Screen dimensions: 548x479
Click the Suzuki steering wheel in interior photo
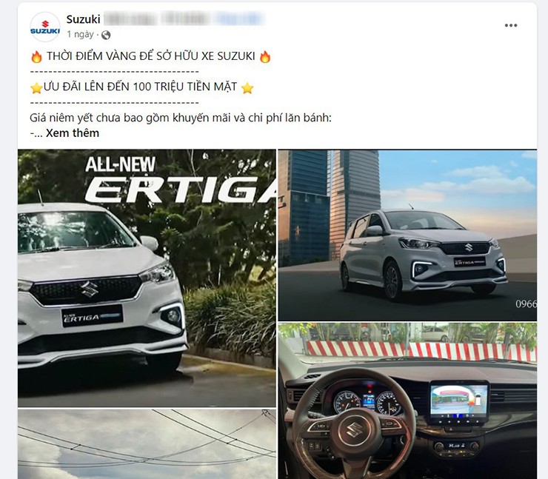pos(354,429)
